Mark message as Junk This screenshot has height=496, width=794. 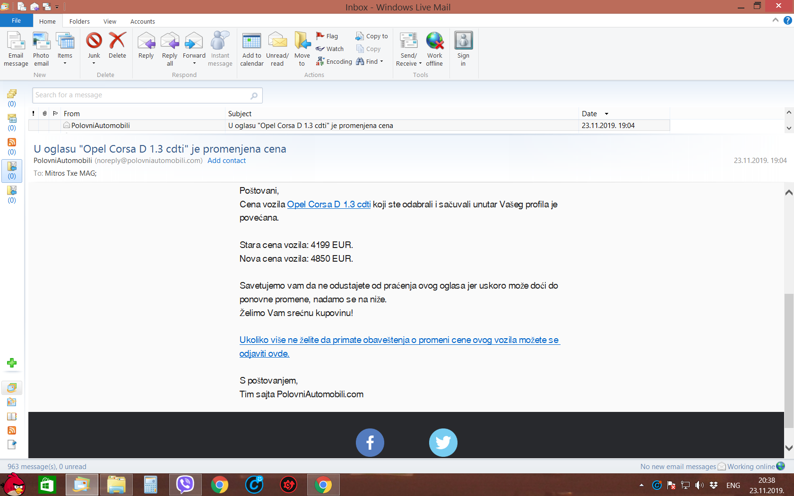coord(94,49)
